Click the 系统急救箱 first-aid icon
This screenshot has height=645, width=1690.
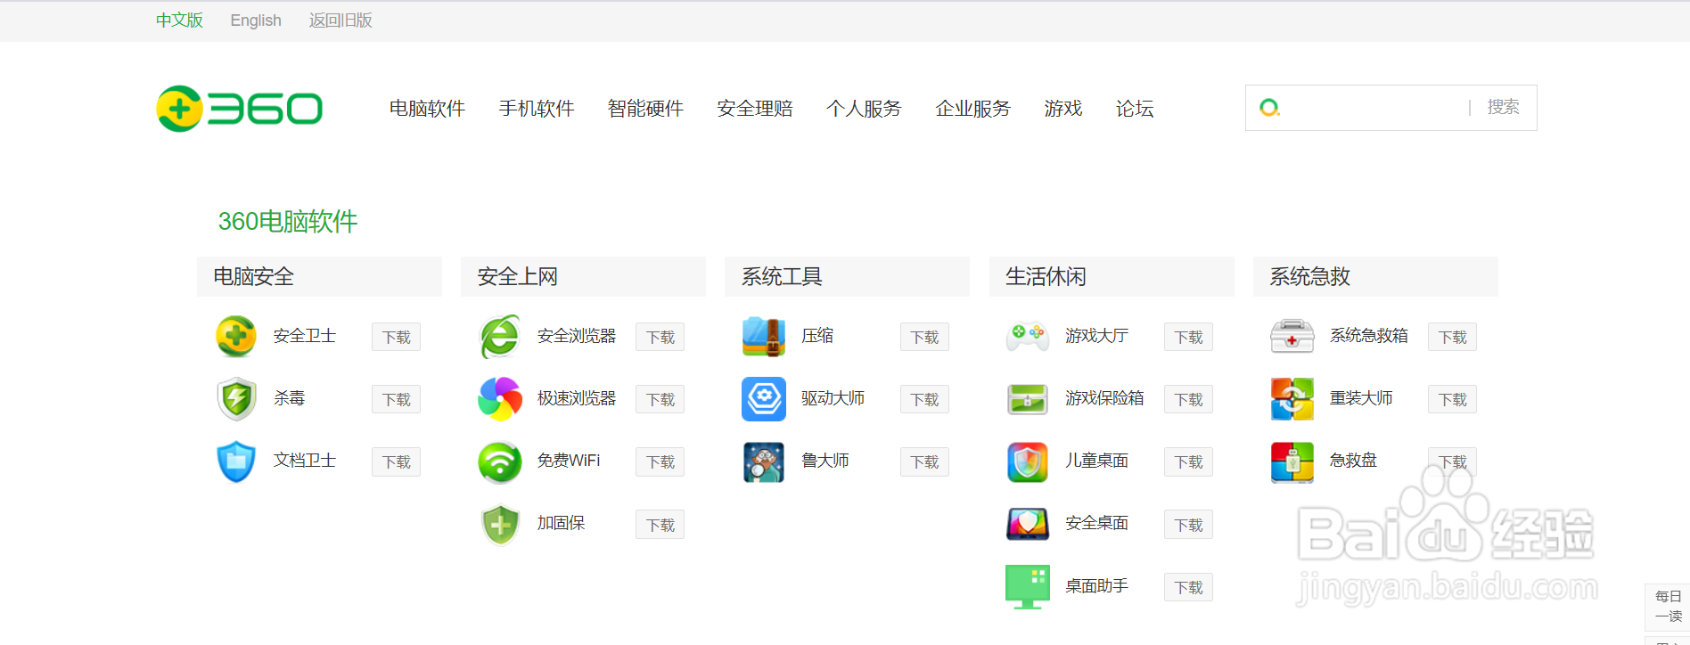1292,336
